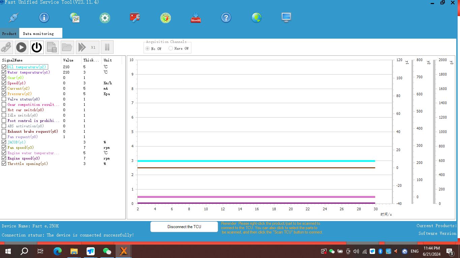The width and height of the screenshot is (460, 258).
Task: Open the help question mark icon
Action: tap(226, 18)
